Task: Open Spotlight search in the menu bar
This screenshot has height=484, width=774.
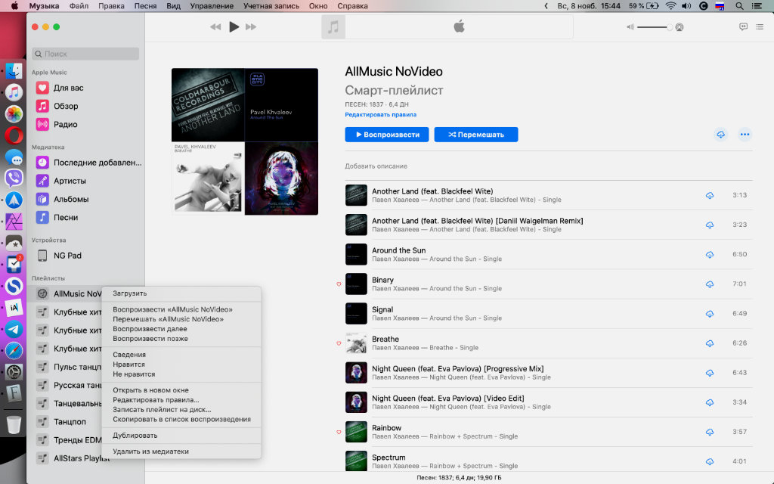Action: click(x=739, y=6)
